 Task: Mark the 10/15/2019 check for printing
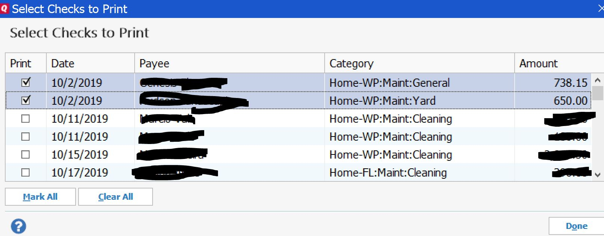pyautogui.click(x=25, y=154)
